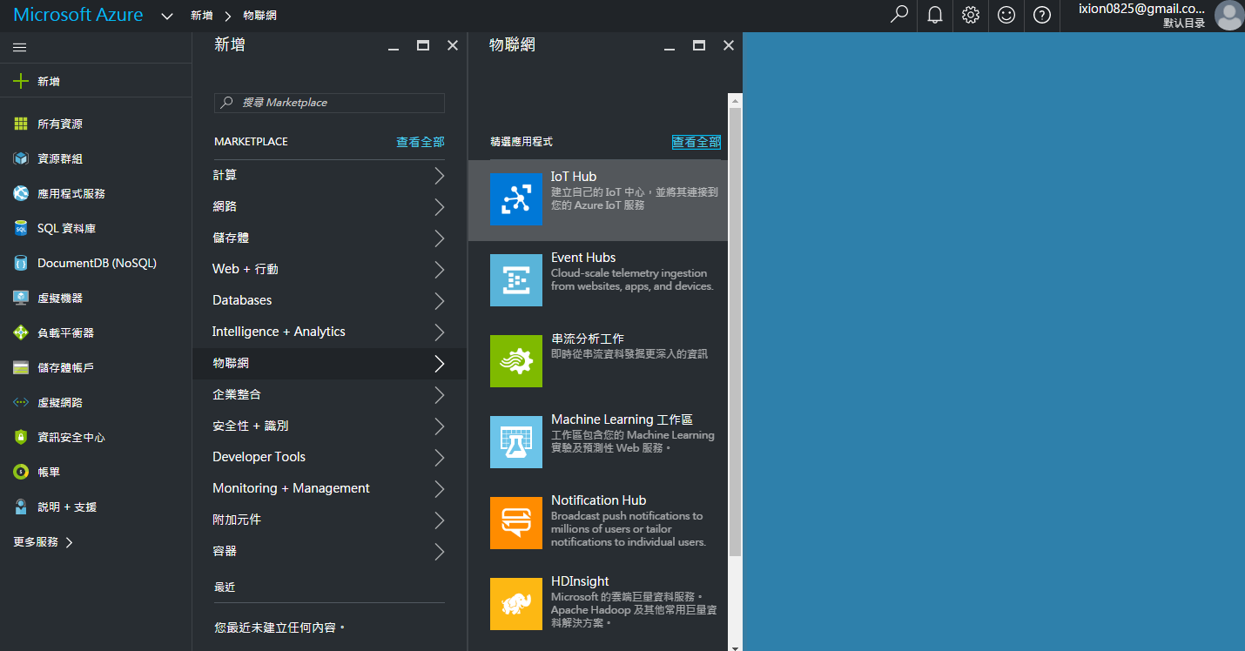Open 應用程式服務 globe icon

pos(21,193)
